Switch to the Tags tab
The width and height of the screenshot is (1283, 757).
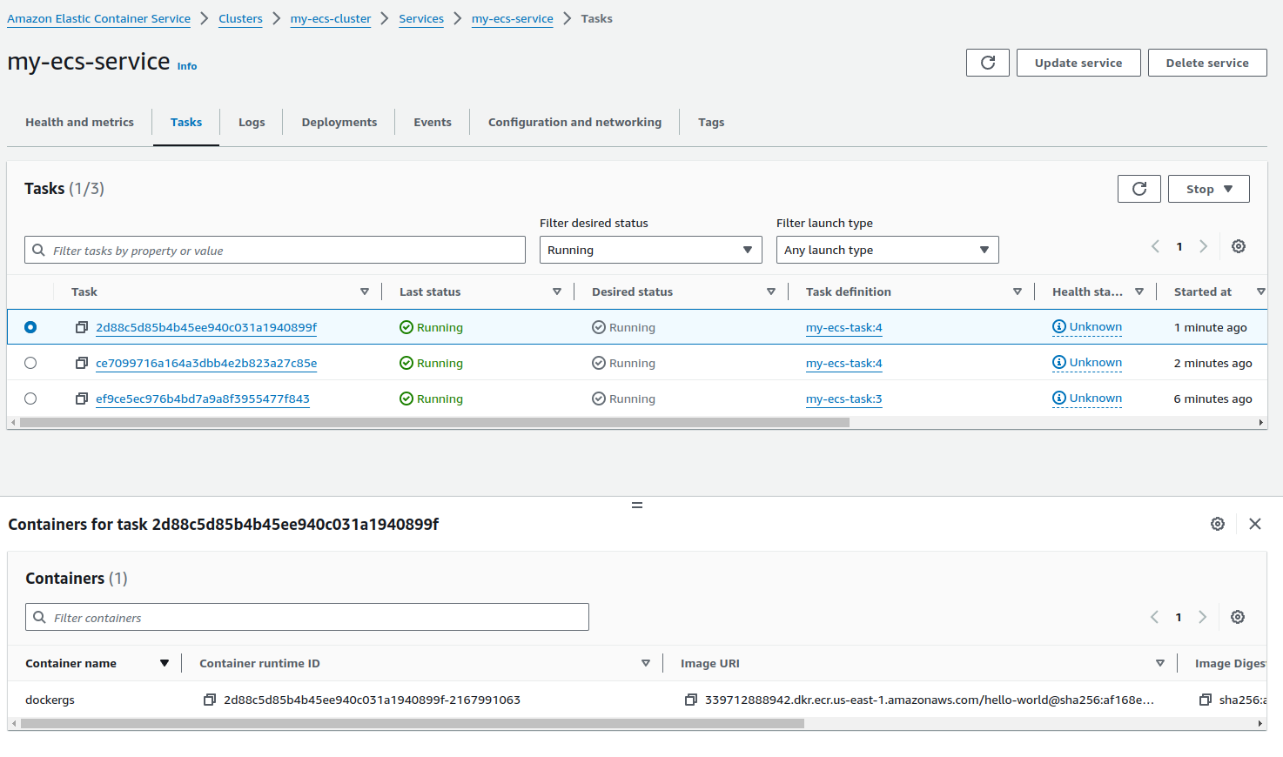[711, 122]
